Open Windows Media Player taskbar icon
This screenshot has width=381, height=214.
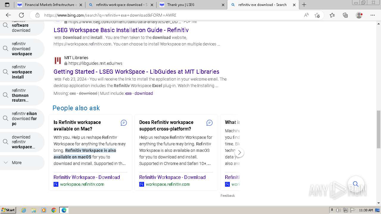click(x=44, y=210)
